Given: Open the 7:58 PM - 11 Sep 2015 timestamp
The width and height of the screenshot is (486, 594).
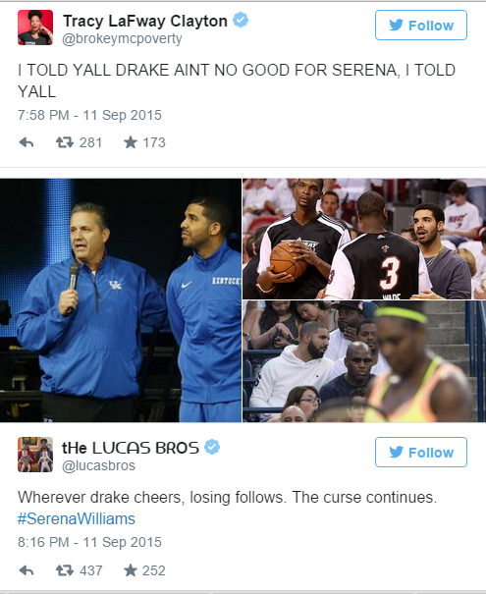Looking at the screenshot, I should [x=89, y=115].
